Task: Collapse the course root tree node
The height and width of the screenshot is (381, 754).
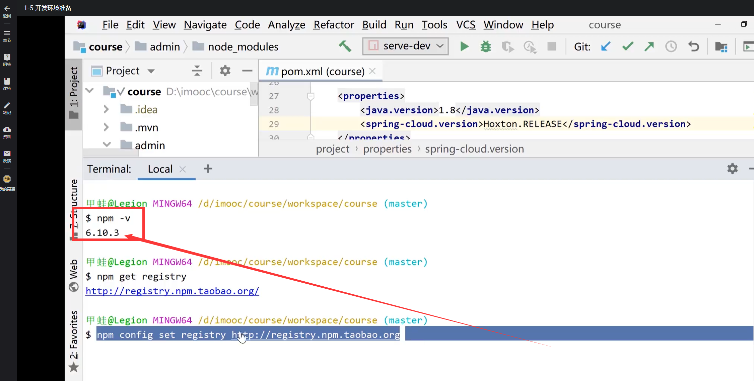Action: (89, 91)
